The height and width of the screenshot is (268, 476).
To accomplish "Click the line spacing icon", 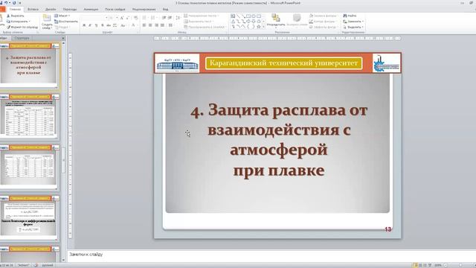I will click(178, 18).
